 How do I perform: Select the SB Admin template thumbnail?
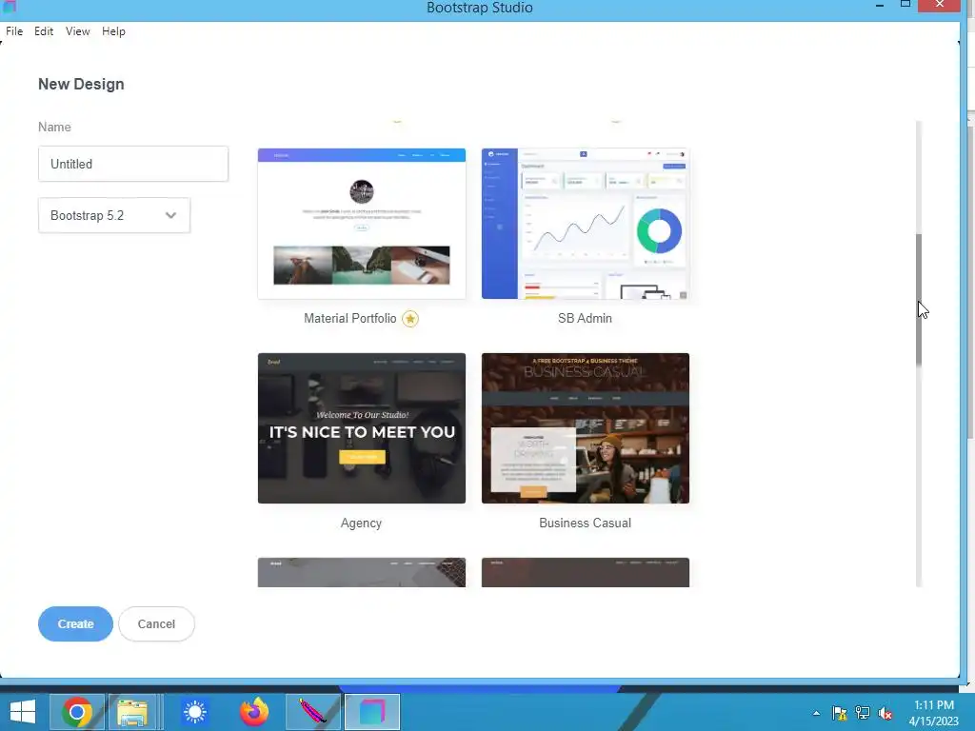pos(586,223)
